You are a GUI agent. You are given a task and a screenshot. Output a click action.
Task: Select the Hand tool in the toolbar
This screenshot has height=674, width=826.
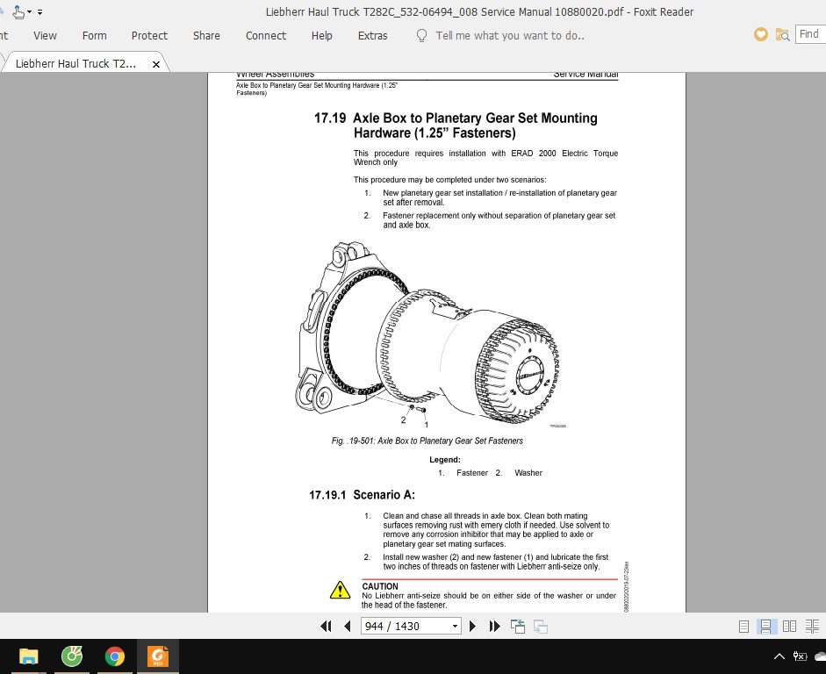click(x=18, y=11)
